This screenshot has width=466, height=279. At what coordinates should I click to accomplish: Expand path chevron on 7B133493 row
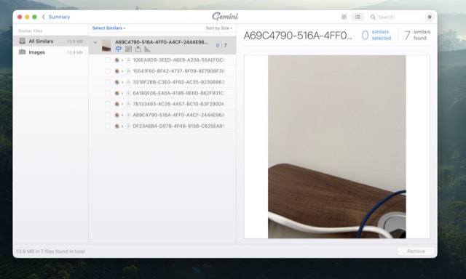(x=122, y=104)
